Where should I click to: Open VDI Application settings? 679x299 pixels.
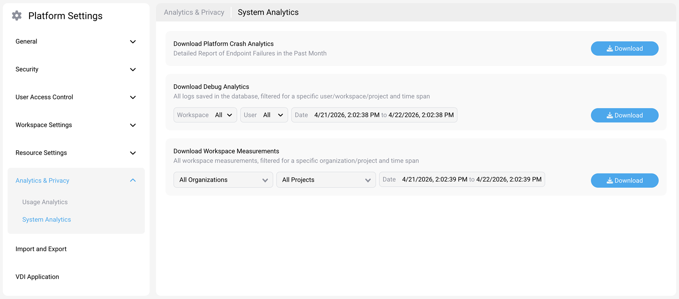[x=37, y=277]
